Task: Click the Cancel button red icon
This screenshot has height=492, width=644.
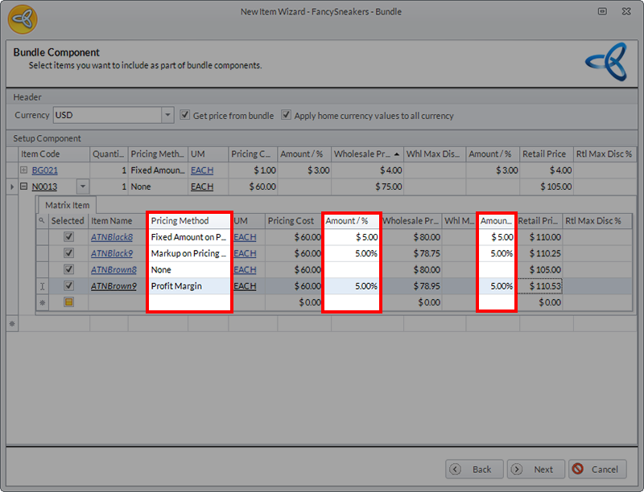Action: (577, 469)
